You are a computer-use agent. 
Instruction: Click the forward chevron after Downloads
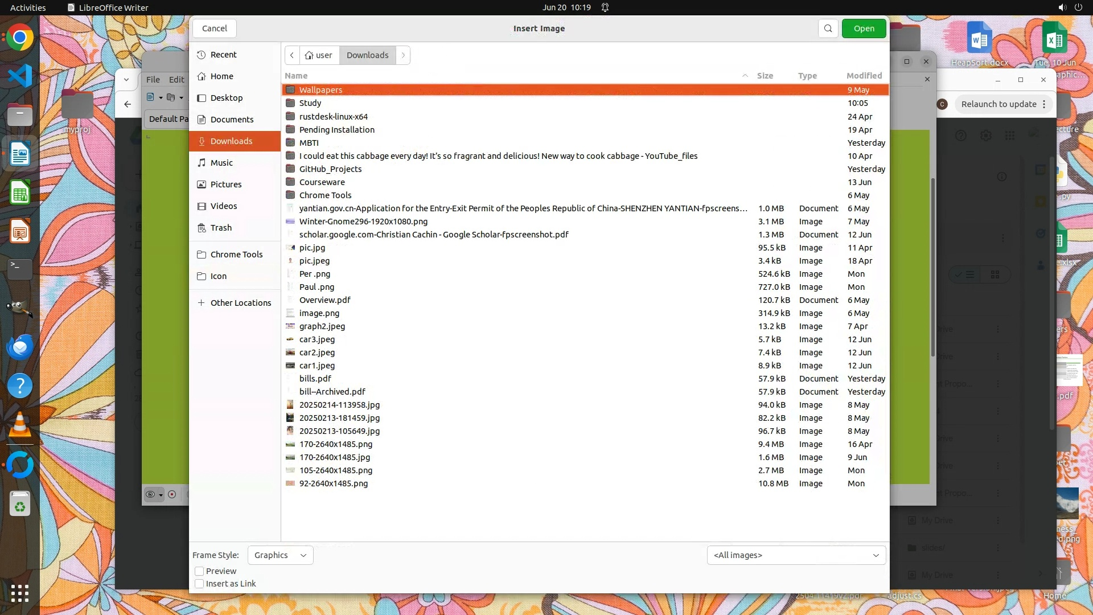pyautogui.click(x=403, y=55)
